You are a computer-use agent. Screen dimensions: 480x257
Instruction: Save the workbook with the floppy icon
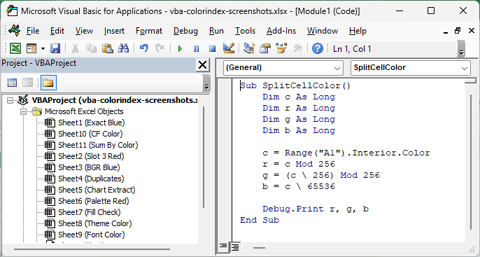(55, 48)
